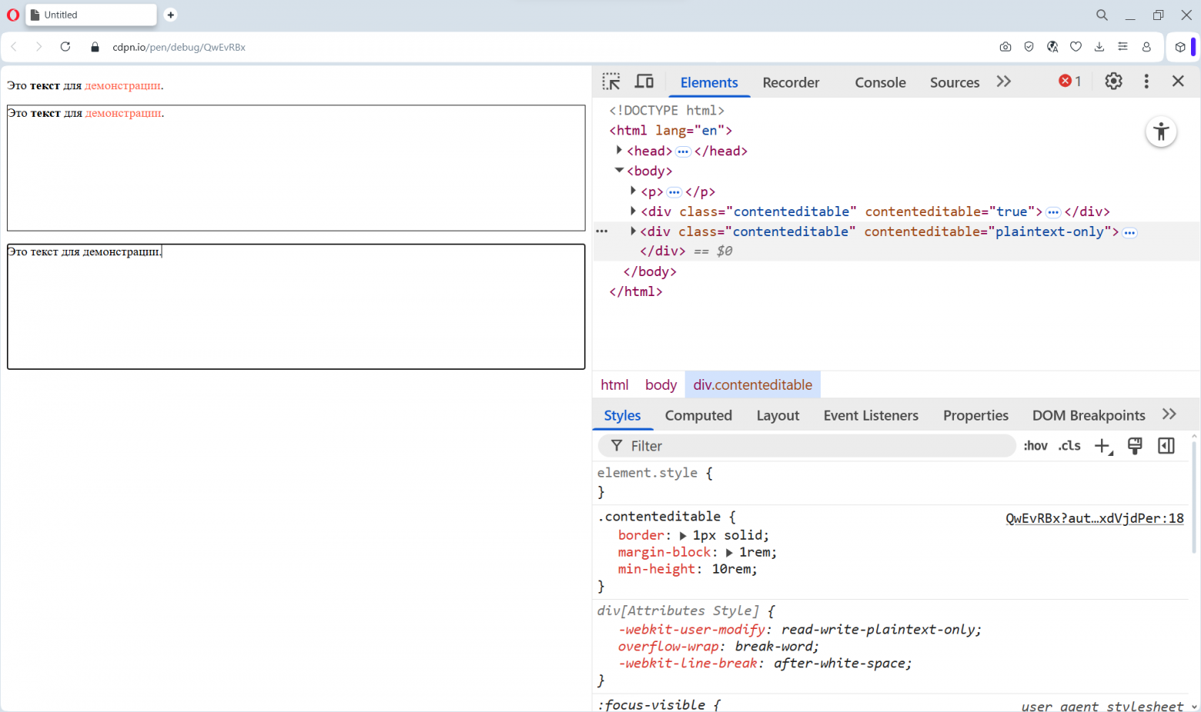Open the downloads icon

click(1099, 47)
